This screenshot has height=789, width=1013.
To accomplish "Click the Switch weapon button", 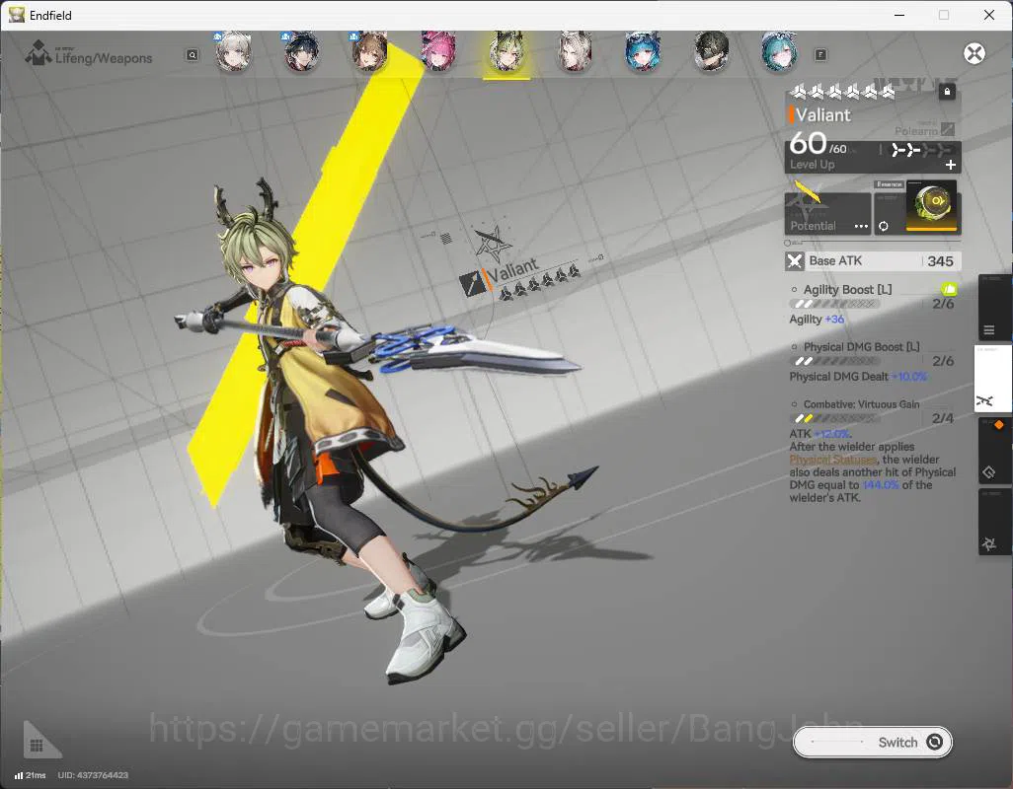I will tap(872, 743).
